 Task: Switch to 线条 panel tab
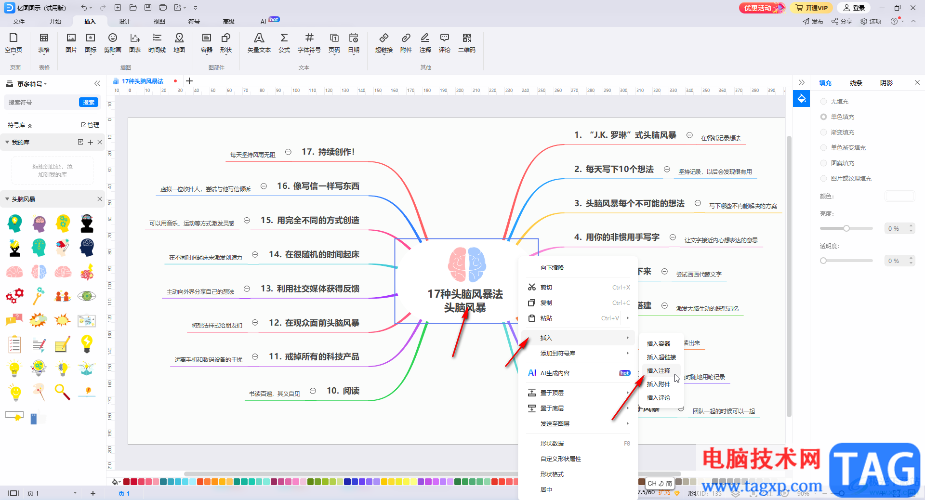[856, 83]
